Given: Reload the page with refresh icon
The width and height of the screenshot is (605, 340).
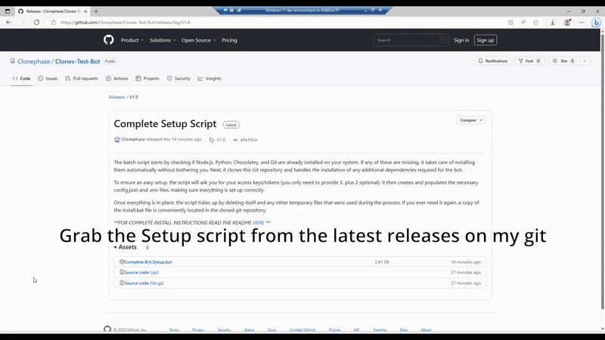Looking at the screenshot, I should click(36, 23).
